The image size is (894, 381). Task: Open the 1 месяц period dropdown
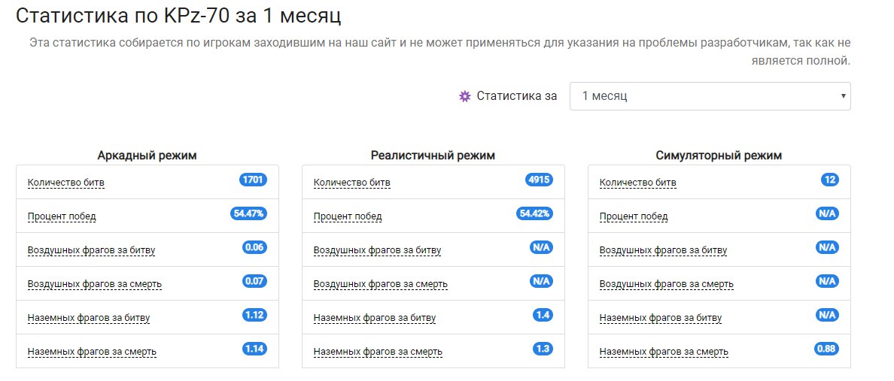[x=710, y=96]
